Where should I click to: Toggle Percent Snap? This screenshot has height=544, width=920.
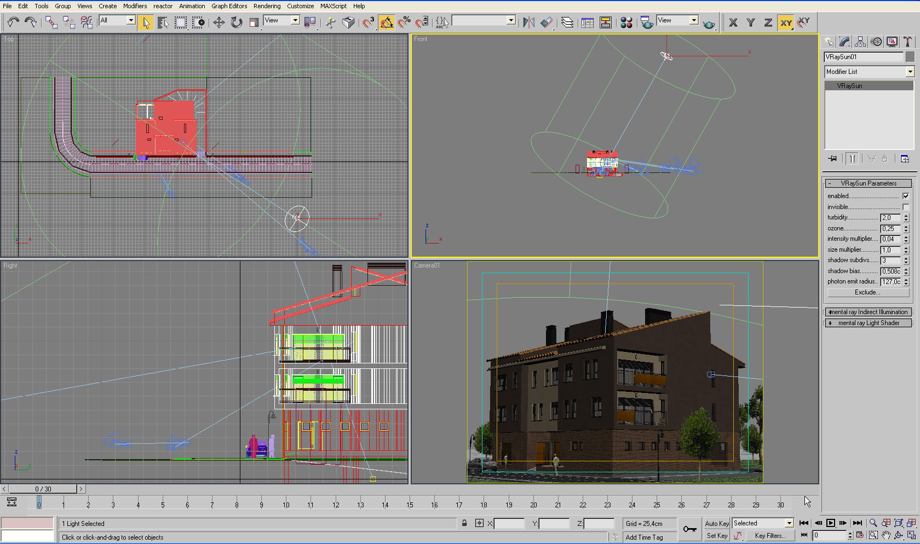tap(404, 22)
